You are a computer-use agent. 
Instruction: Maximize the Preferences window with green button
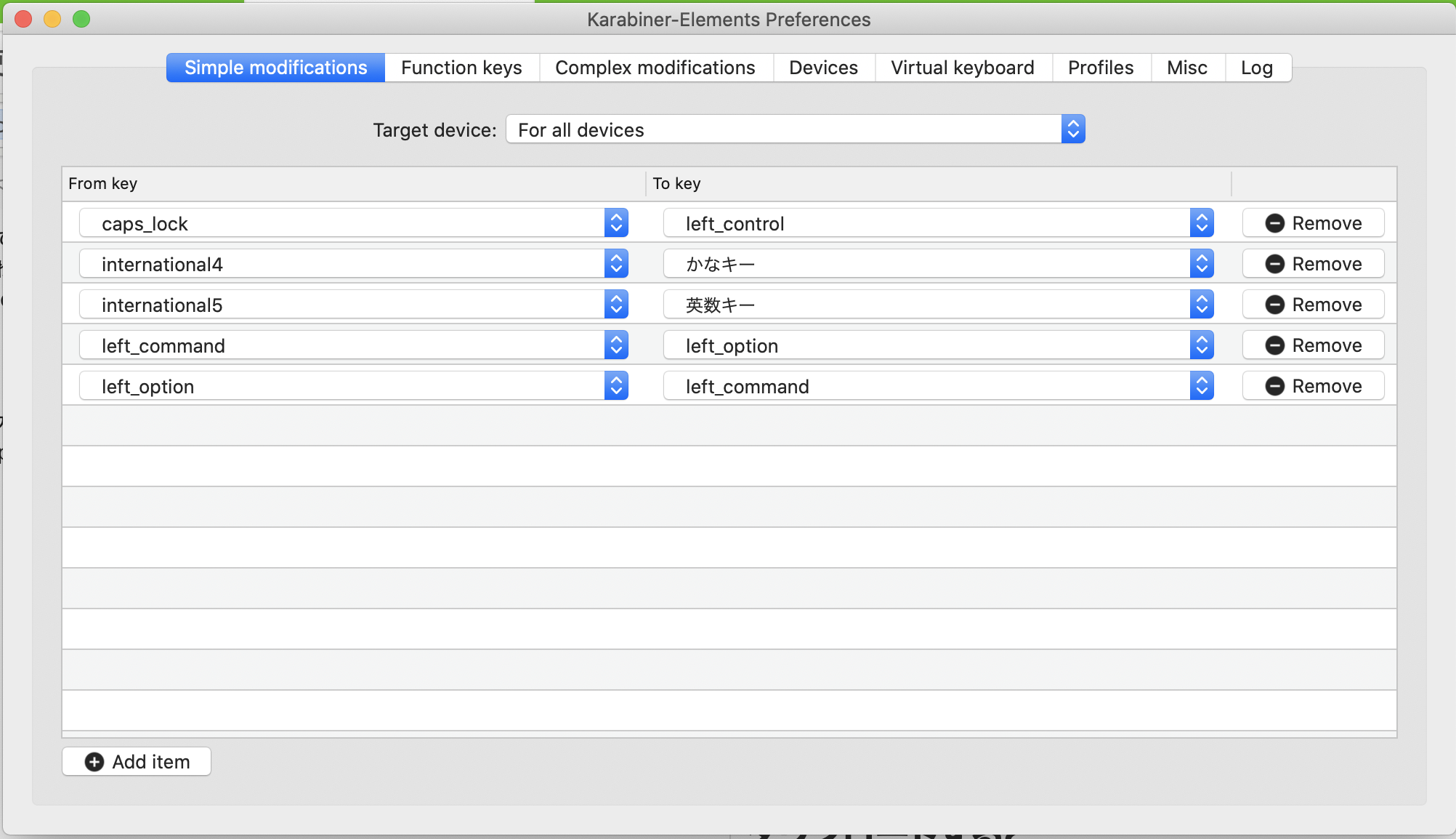coord(81,19)
